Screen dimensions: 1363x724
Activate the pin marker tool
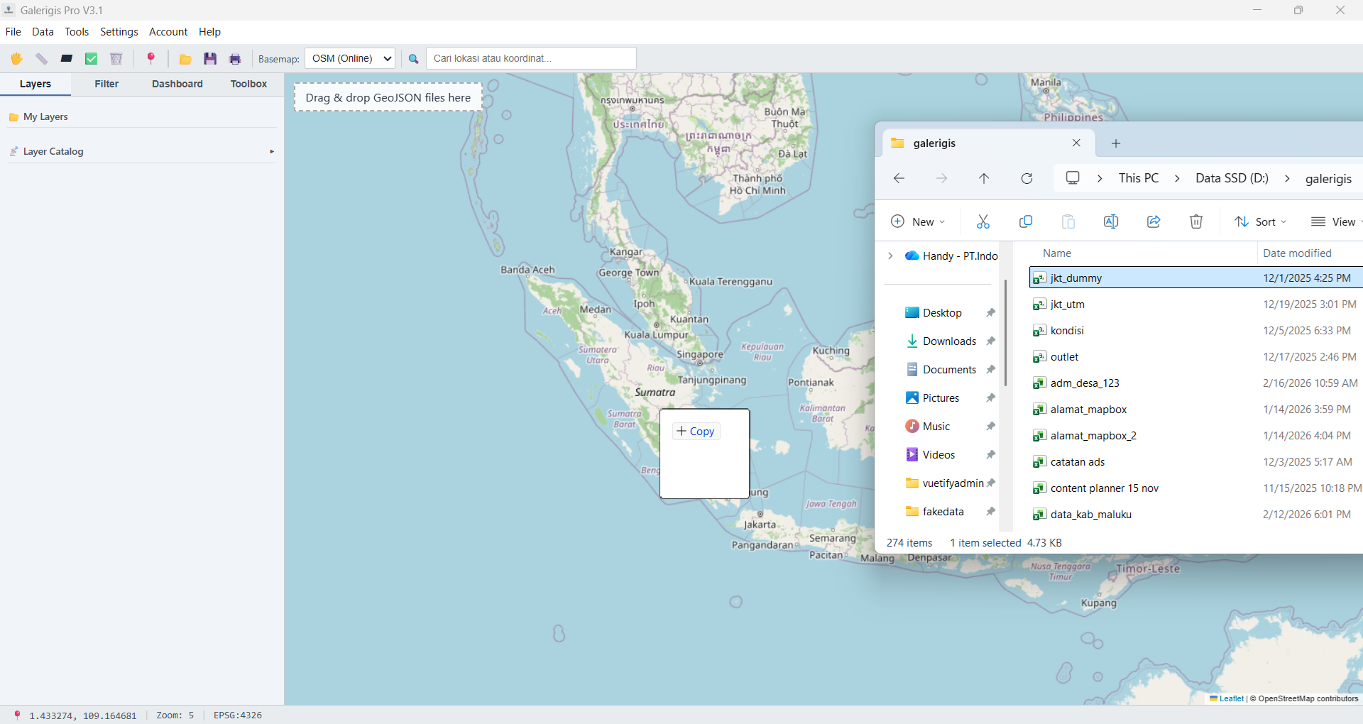[x=151, y=58]
